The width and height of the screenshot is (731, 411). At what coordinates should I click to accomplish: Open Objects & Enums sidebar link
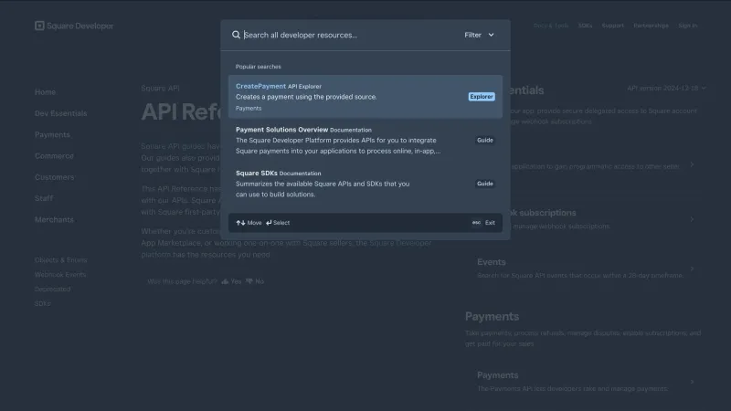click(x=60, y=260)
